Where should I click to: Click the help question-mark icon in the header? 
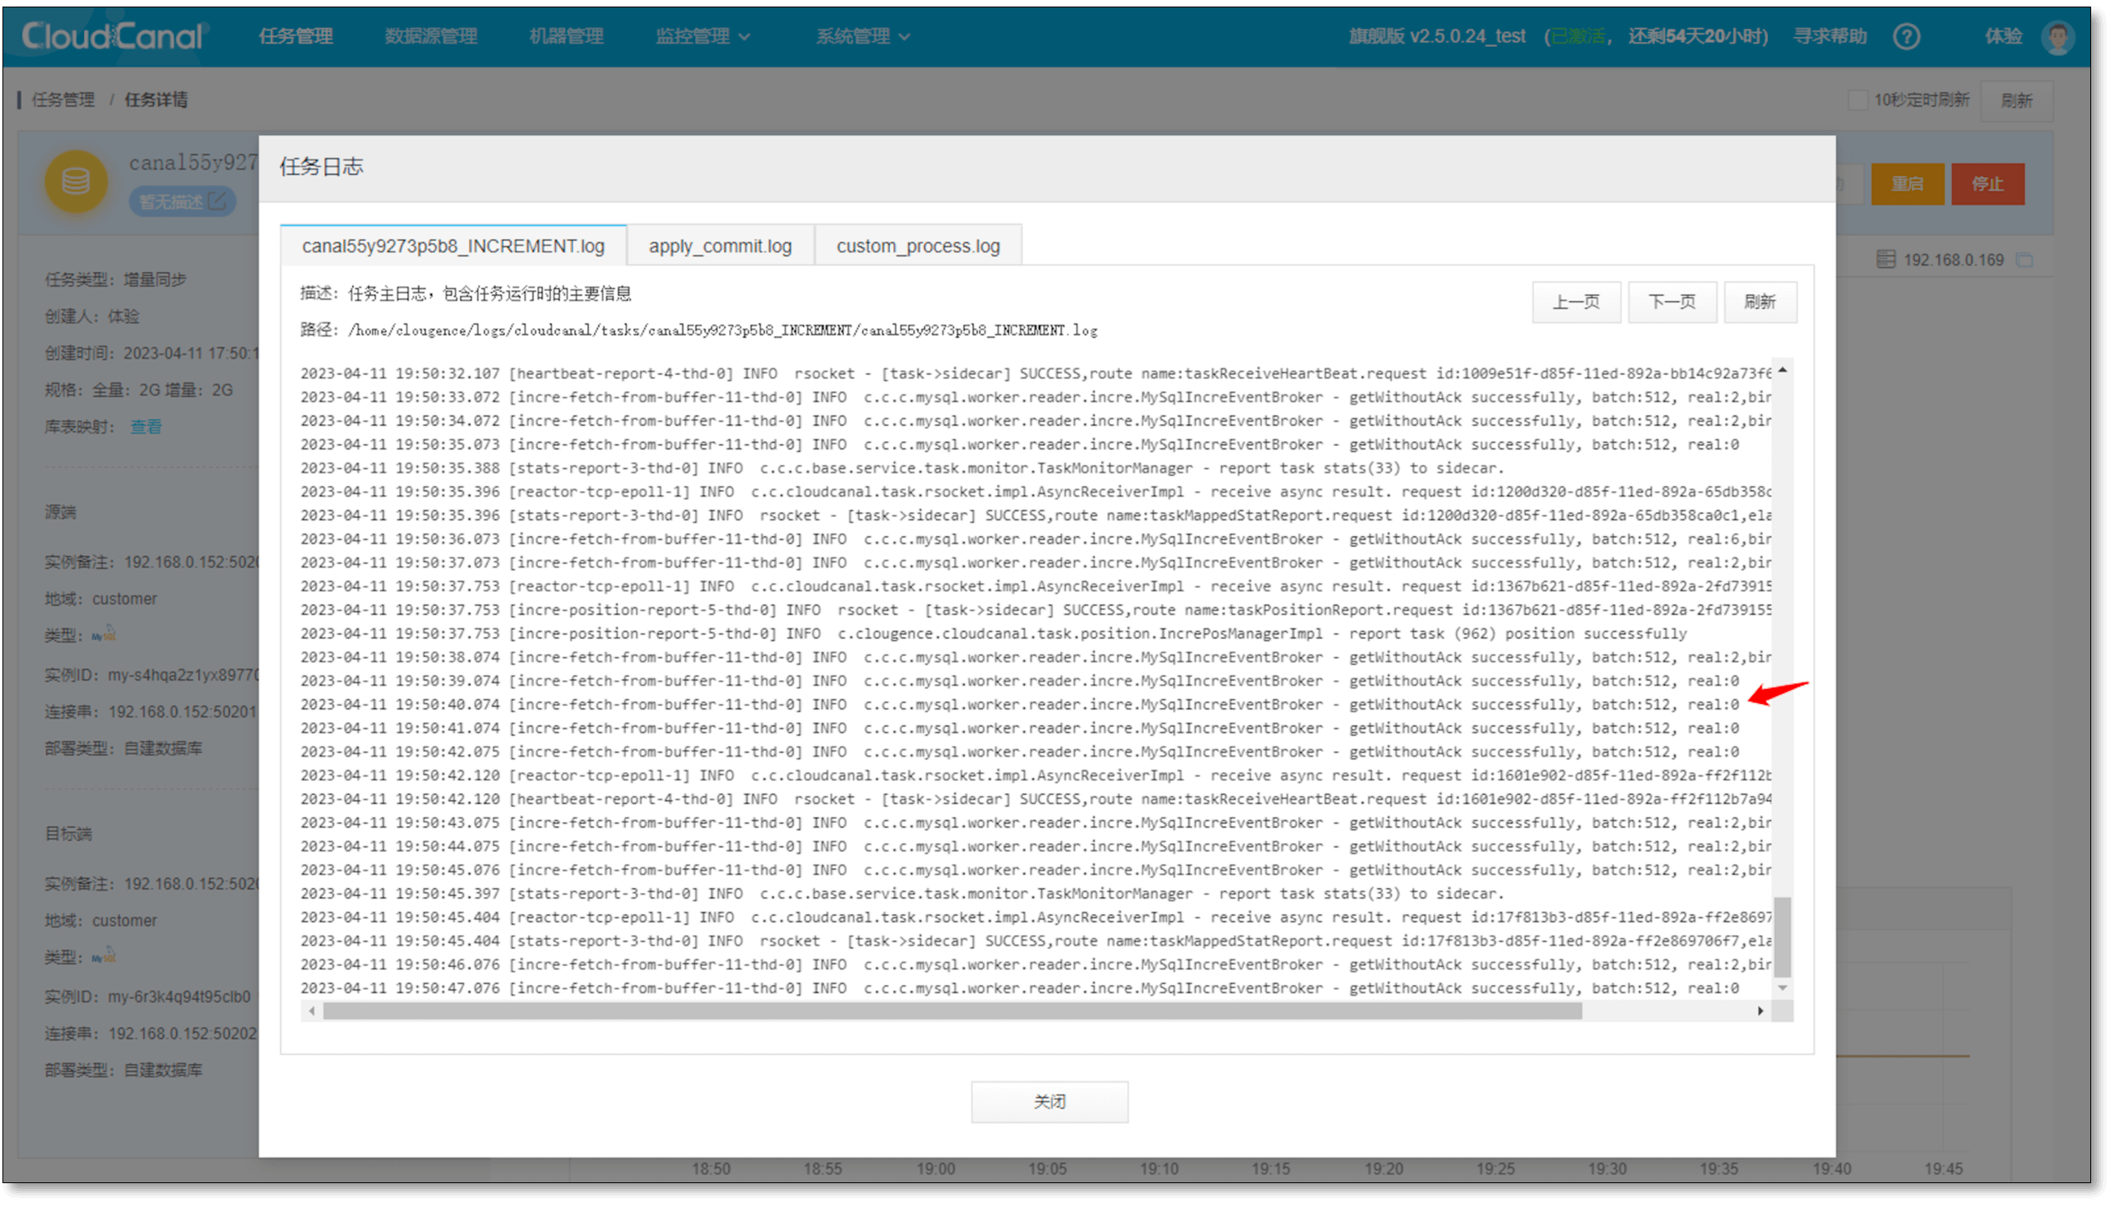point(1907,35)
